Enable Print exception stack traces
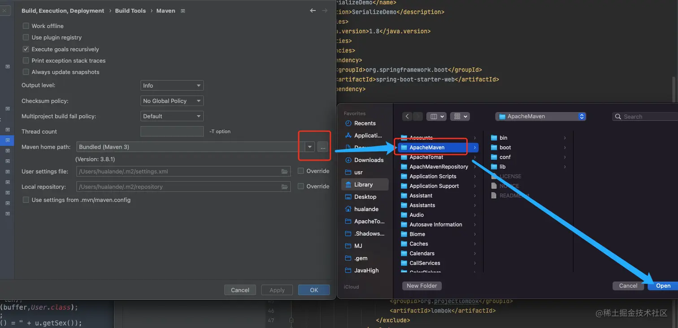The height and width of the screenshot is (328, 678). pyautogui.click(x=26, y=60)
